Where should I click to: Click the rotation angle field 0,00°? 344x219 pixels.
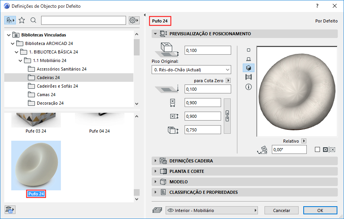[289, 150]
